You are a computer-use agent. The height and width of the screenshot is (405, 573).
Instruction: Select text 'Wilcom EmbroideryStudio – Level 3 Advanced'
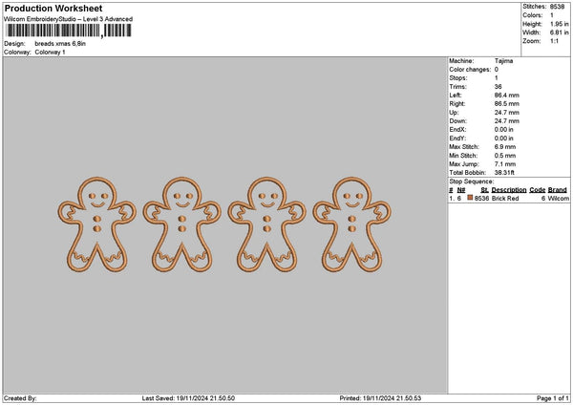coord(69,19)
